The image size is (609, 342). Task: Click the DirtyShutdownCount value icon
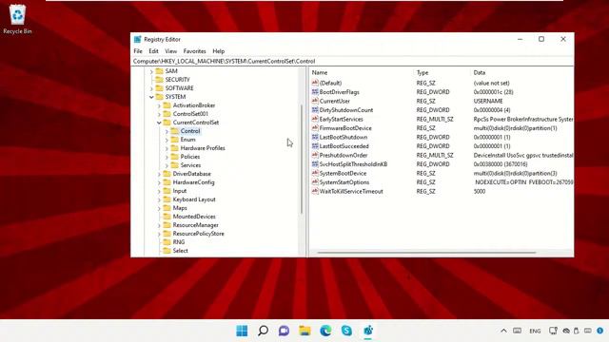click(x=315, y=110)
